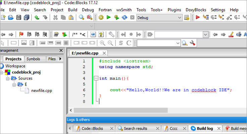Select newfile.cpp in project tree
The height and width of the screenshot is (134, 247).
(42, 91)
